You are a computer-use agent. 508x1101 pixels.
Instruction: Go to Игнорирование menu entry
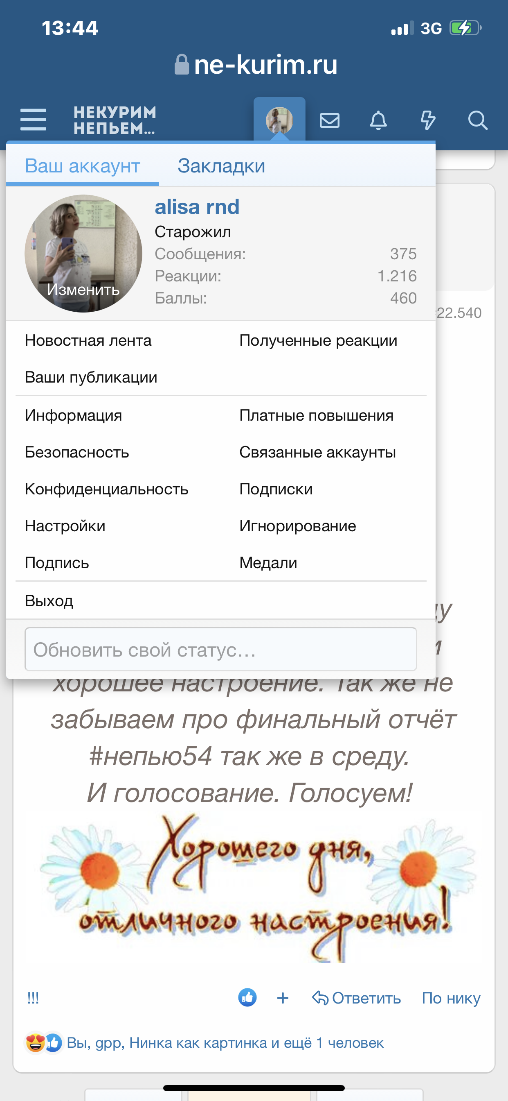point(297,526)
